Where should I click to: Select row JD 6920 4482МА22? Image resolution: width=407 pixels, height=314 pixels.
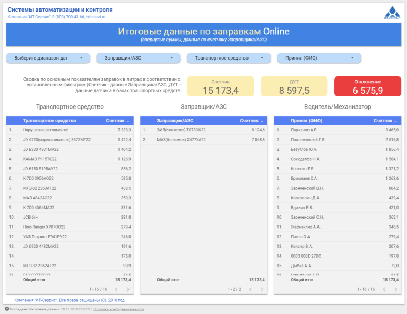pyautogui.click(x=70, y=246)
